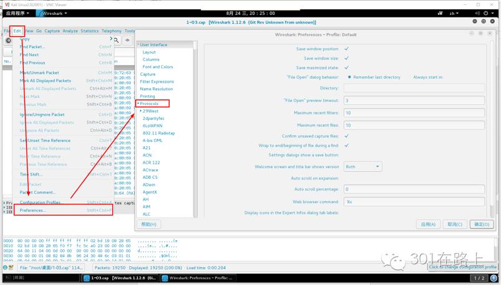Click the search magnifier icon in toolbar
The width and height of the screenshot is (501, 285).
[x=116, y=40]
